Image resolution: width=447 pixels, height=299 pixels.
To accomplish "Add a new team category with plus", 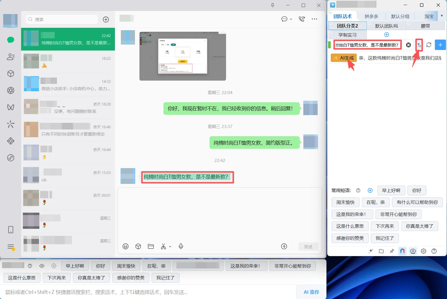I will (387, 35).
